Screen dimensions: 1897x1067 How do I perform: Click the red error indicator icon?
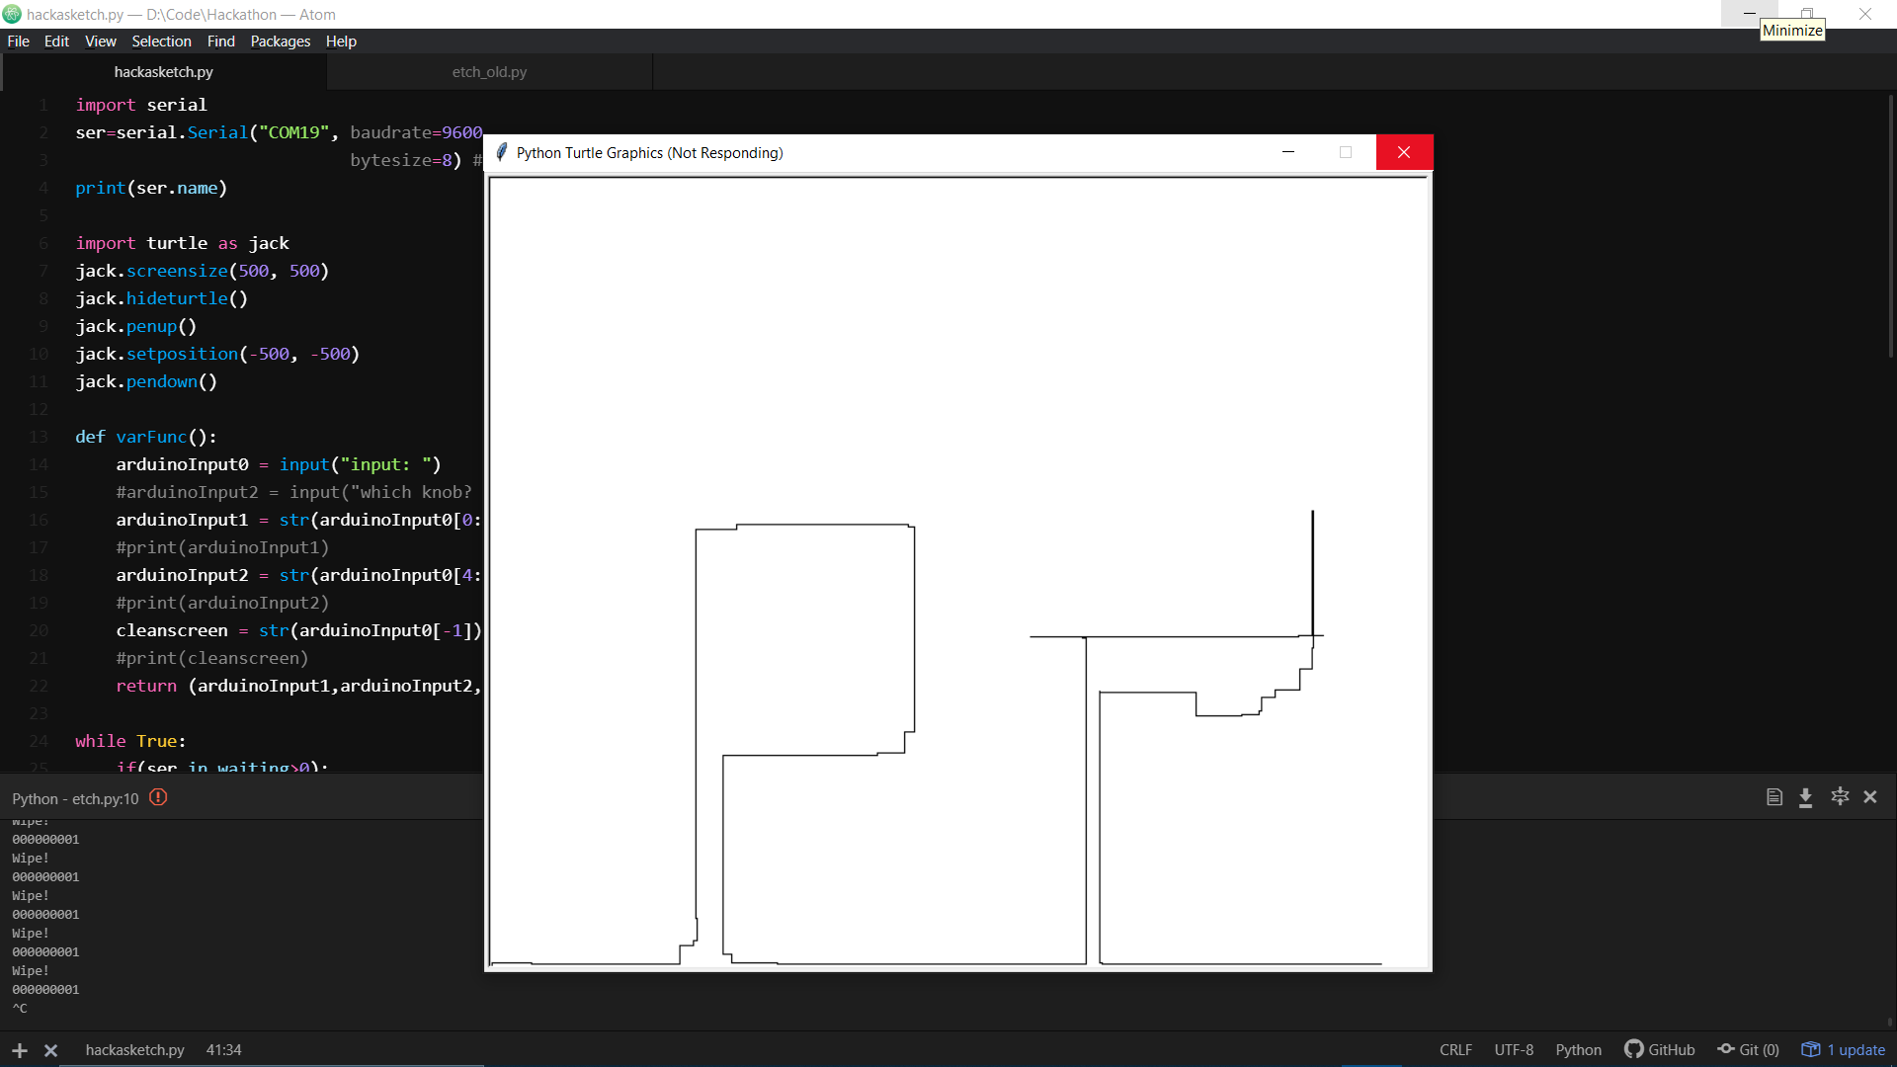pyautogui.click(x=158, y=797)
